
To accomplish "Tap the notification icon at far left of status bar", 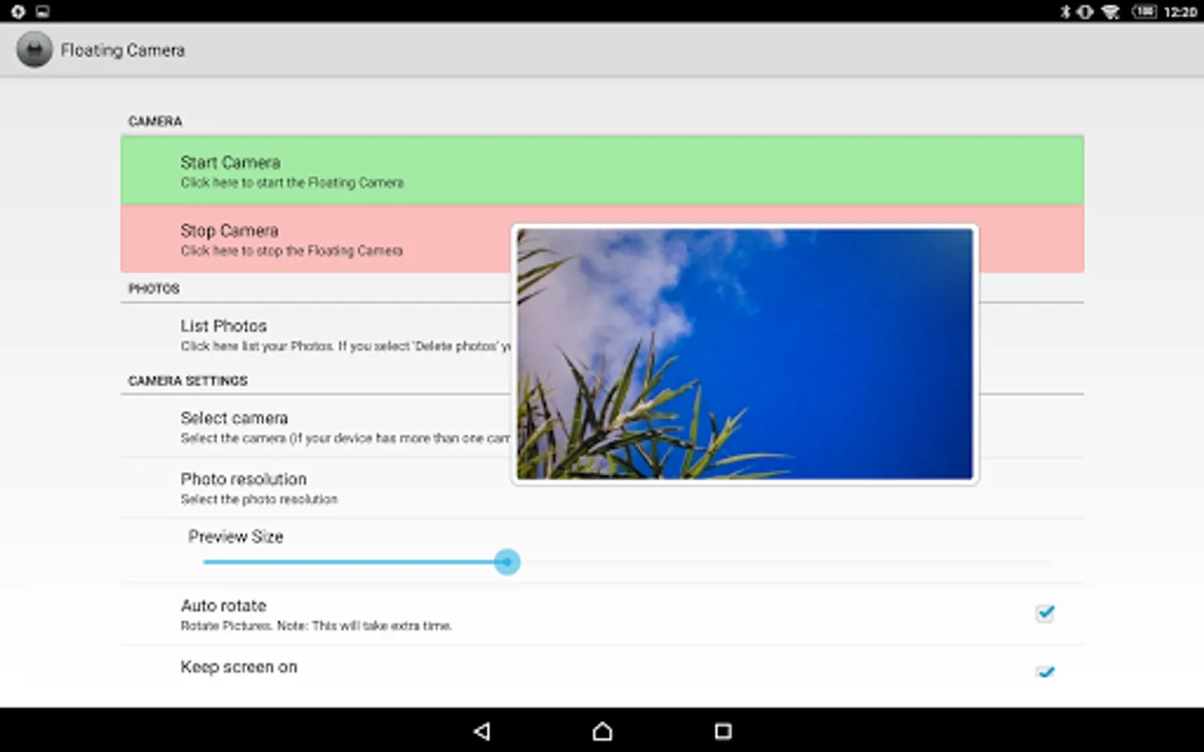I will coord(18,12).
